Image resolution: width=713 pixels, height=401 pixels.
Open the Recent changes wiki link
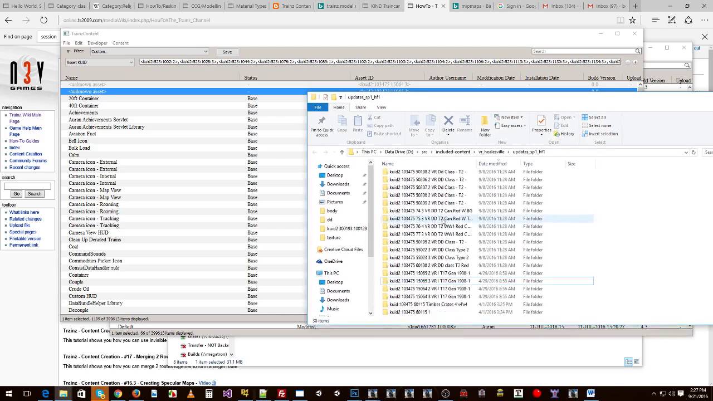25,167
